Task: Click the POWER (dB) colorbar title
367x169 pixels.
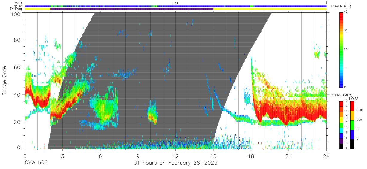Action: point(342,6)
